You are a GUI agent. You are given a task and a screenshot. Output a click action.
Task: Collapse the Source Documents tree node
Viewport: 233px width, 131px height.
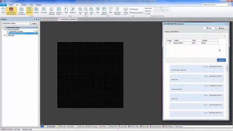pyautogui.click(x=4, y=29)
